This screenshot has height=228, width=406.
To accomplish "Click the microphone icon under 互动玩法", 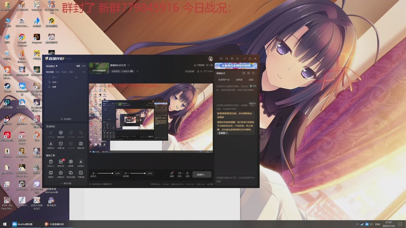I will click(x=51, y=134).
